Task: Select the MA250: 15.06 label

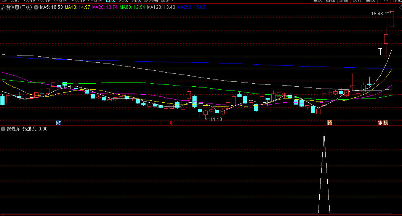Action: coord(191,7)
